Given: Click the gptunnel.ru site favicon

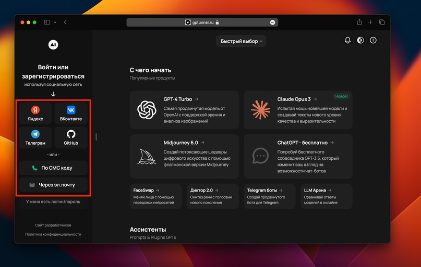Looking at the screenshot, I should coord(188,22).
